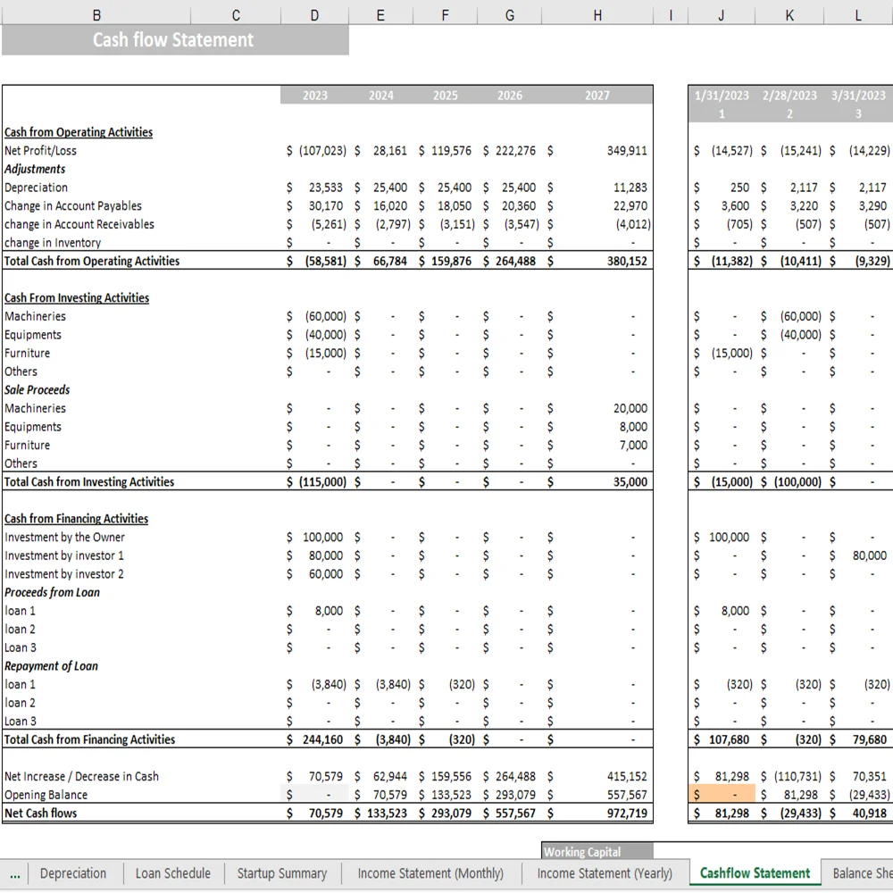Select Total Cash from Operating Activities row label
Viewport: 893px width, 893px height.
point(89,261)
